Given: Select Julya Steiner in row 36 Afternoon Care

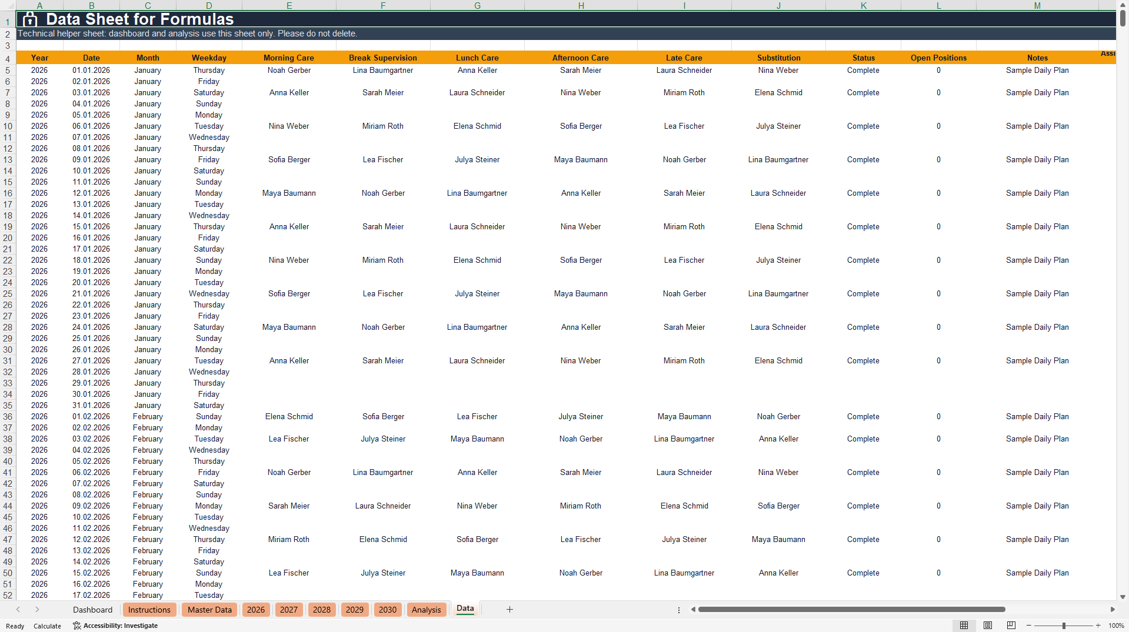Looking at the screenshot, I should coord(581,416).
